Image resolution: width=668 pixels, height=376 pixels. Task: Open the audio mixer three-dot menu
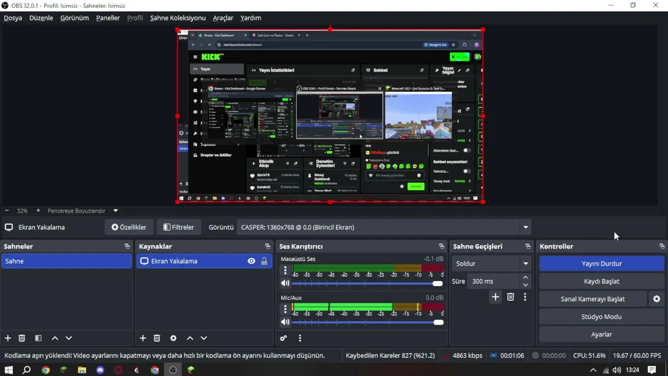[x=300, y=338]
